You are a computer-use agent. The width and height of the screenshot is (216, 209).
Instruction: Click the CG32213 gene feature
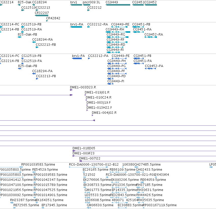(x=37, y=10)
